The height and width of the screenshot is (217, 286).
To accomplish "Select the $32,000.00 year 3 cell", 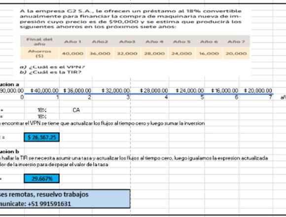I will (x=111, y=90).
